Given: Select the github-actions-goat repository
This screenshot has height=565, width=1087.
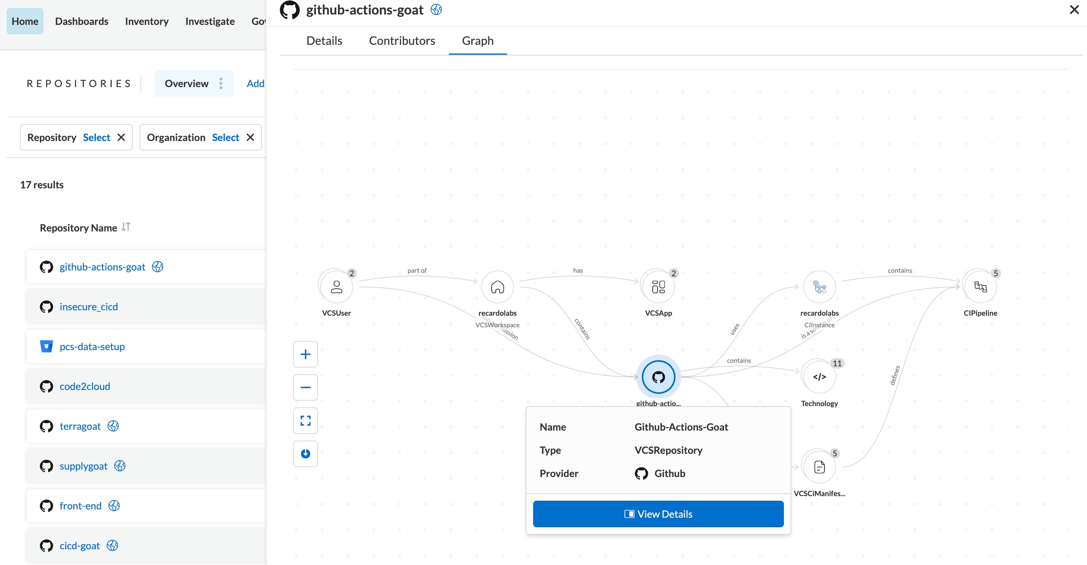Looking at the screenshot, I should pyautogui.click(x=103, y=266).
